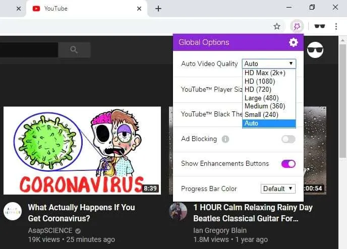This screenshot has width=347, height=249.
Task: Bookmark this page with the star icon
Action: (276, 27)
